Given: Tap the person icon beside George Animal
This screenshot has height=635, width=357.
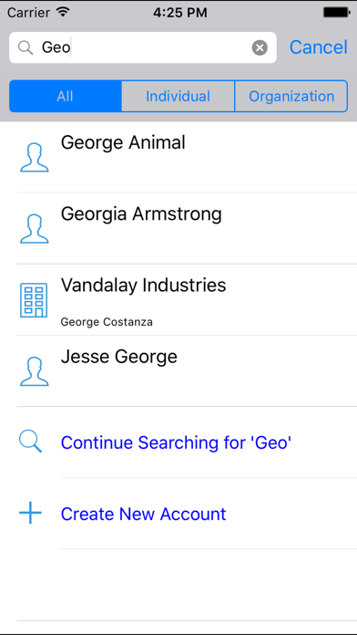Looking at the screenshot, I should pos(35,157).
